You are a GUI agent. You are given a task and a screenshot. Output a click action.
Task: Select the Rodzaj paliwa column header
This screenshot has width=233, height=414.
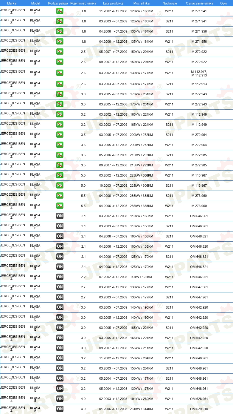pyautogui.click(x=58, y=3)
